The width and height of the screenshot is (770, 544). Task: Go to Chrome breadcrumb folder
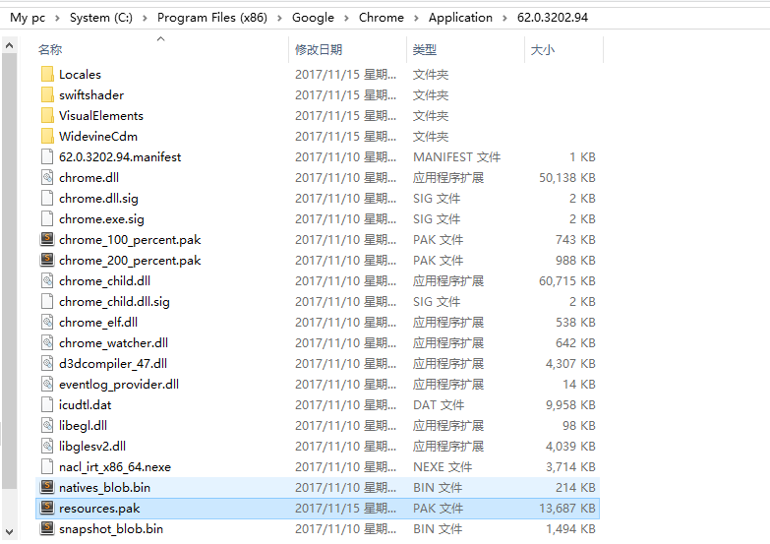point(382,18)
